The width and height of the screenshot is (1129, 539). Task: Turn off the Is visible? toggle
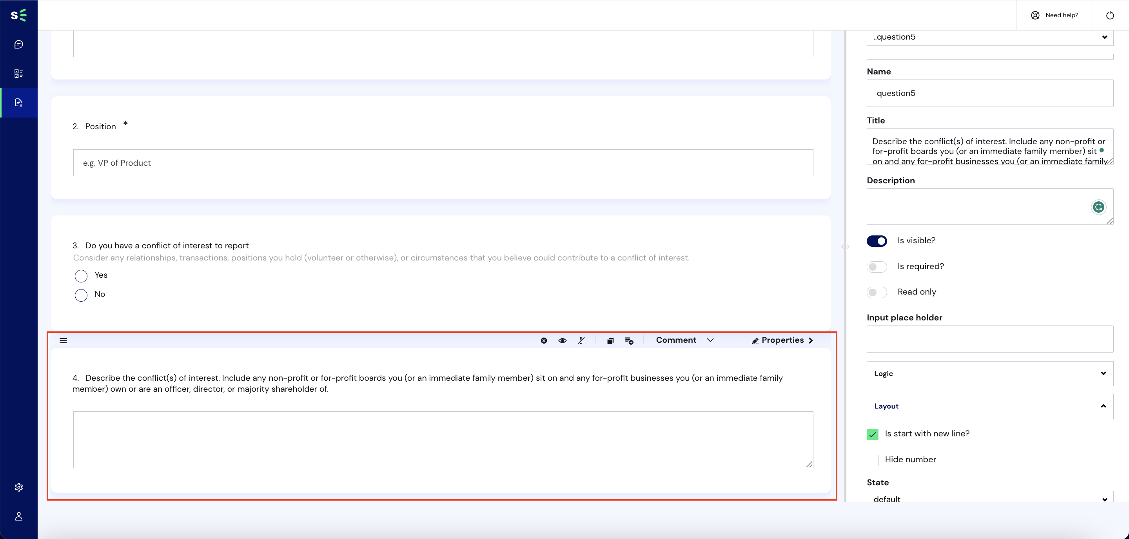click(x=877, y=241)
